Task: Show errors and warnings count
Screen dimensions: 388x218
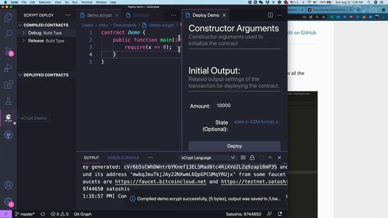Action: pos(59,214)
